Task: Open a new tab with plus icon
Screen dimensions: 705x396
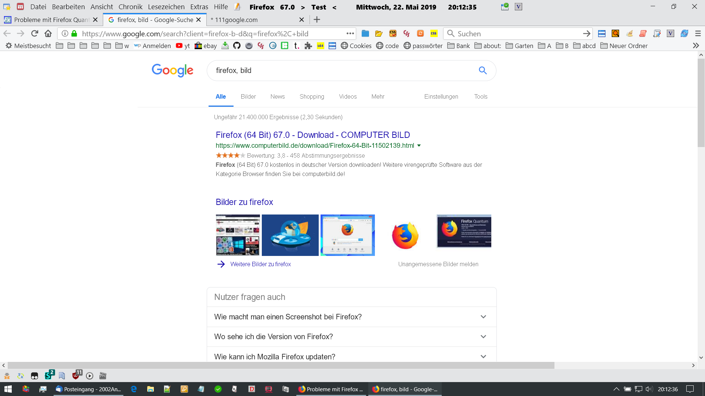Action: [317, 19]
